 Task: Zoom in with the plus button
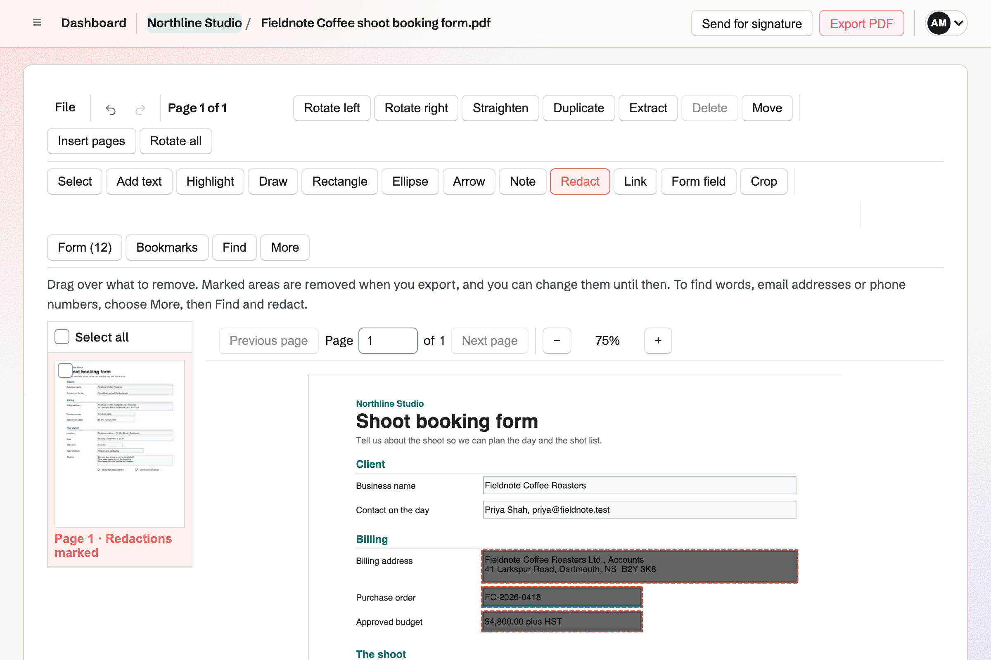point(658,341)
